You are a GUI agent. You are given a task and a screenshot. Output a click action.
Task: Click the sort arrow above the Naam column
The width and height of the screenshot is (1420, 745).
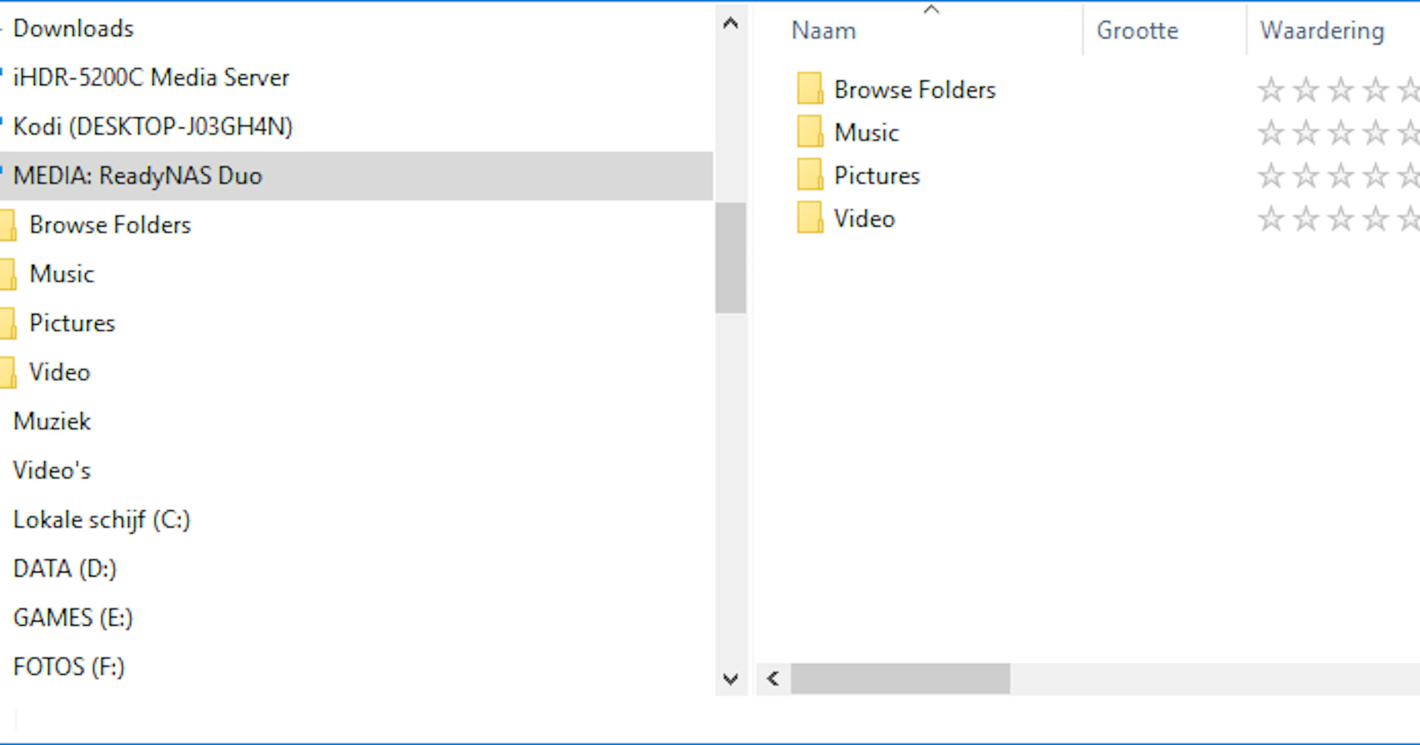pos(932,8)
